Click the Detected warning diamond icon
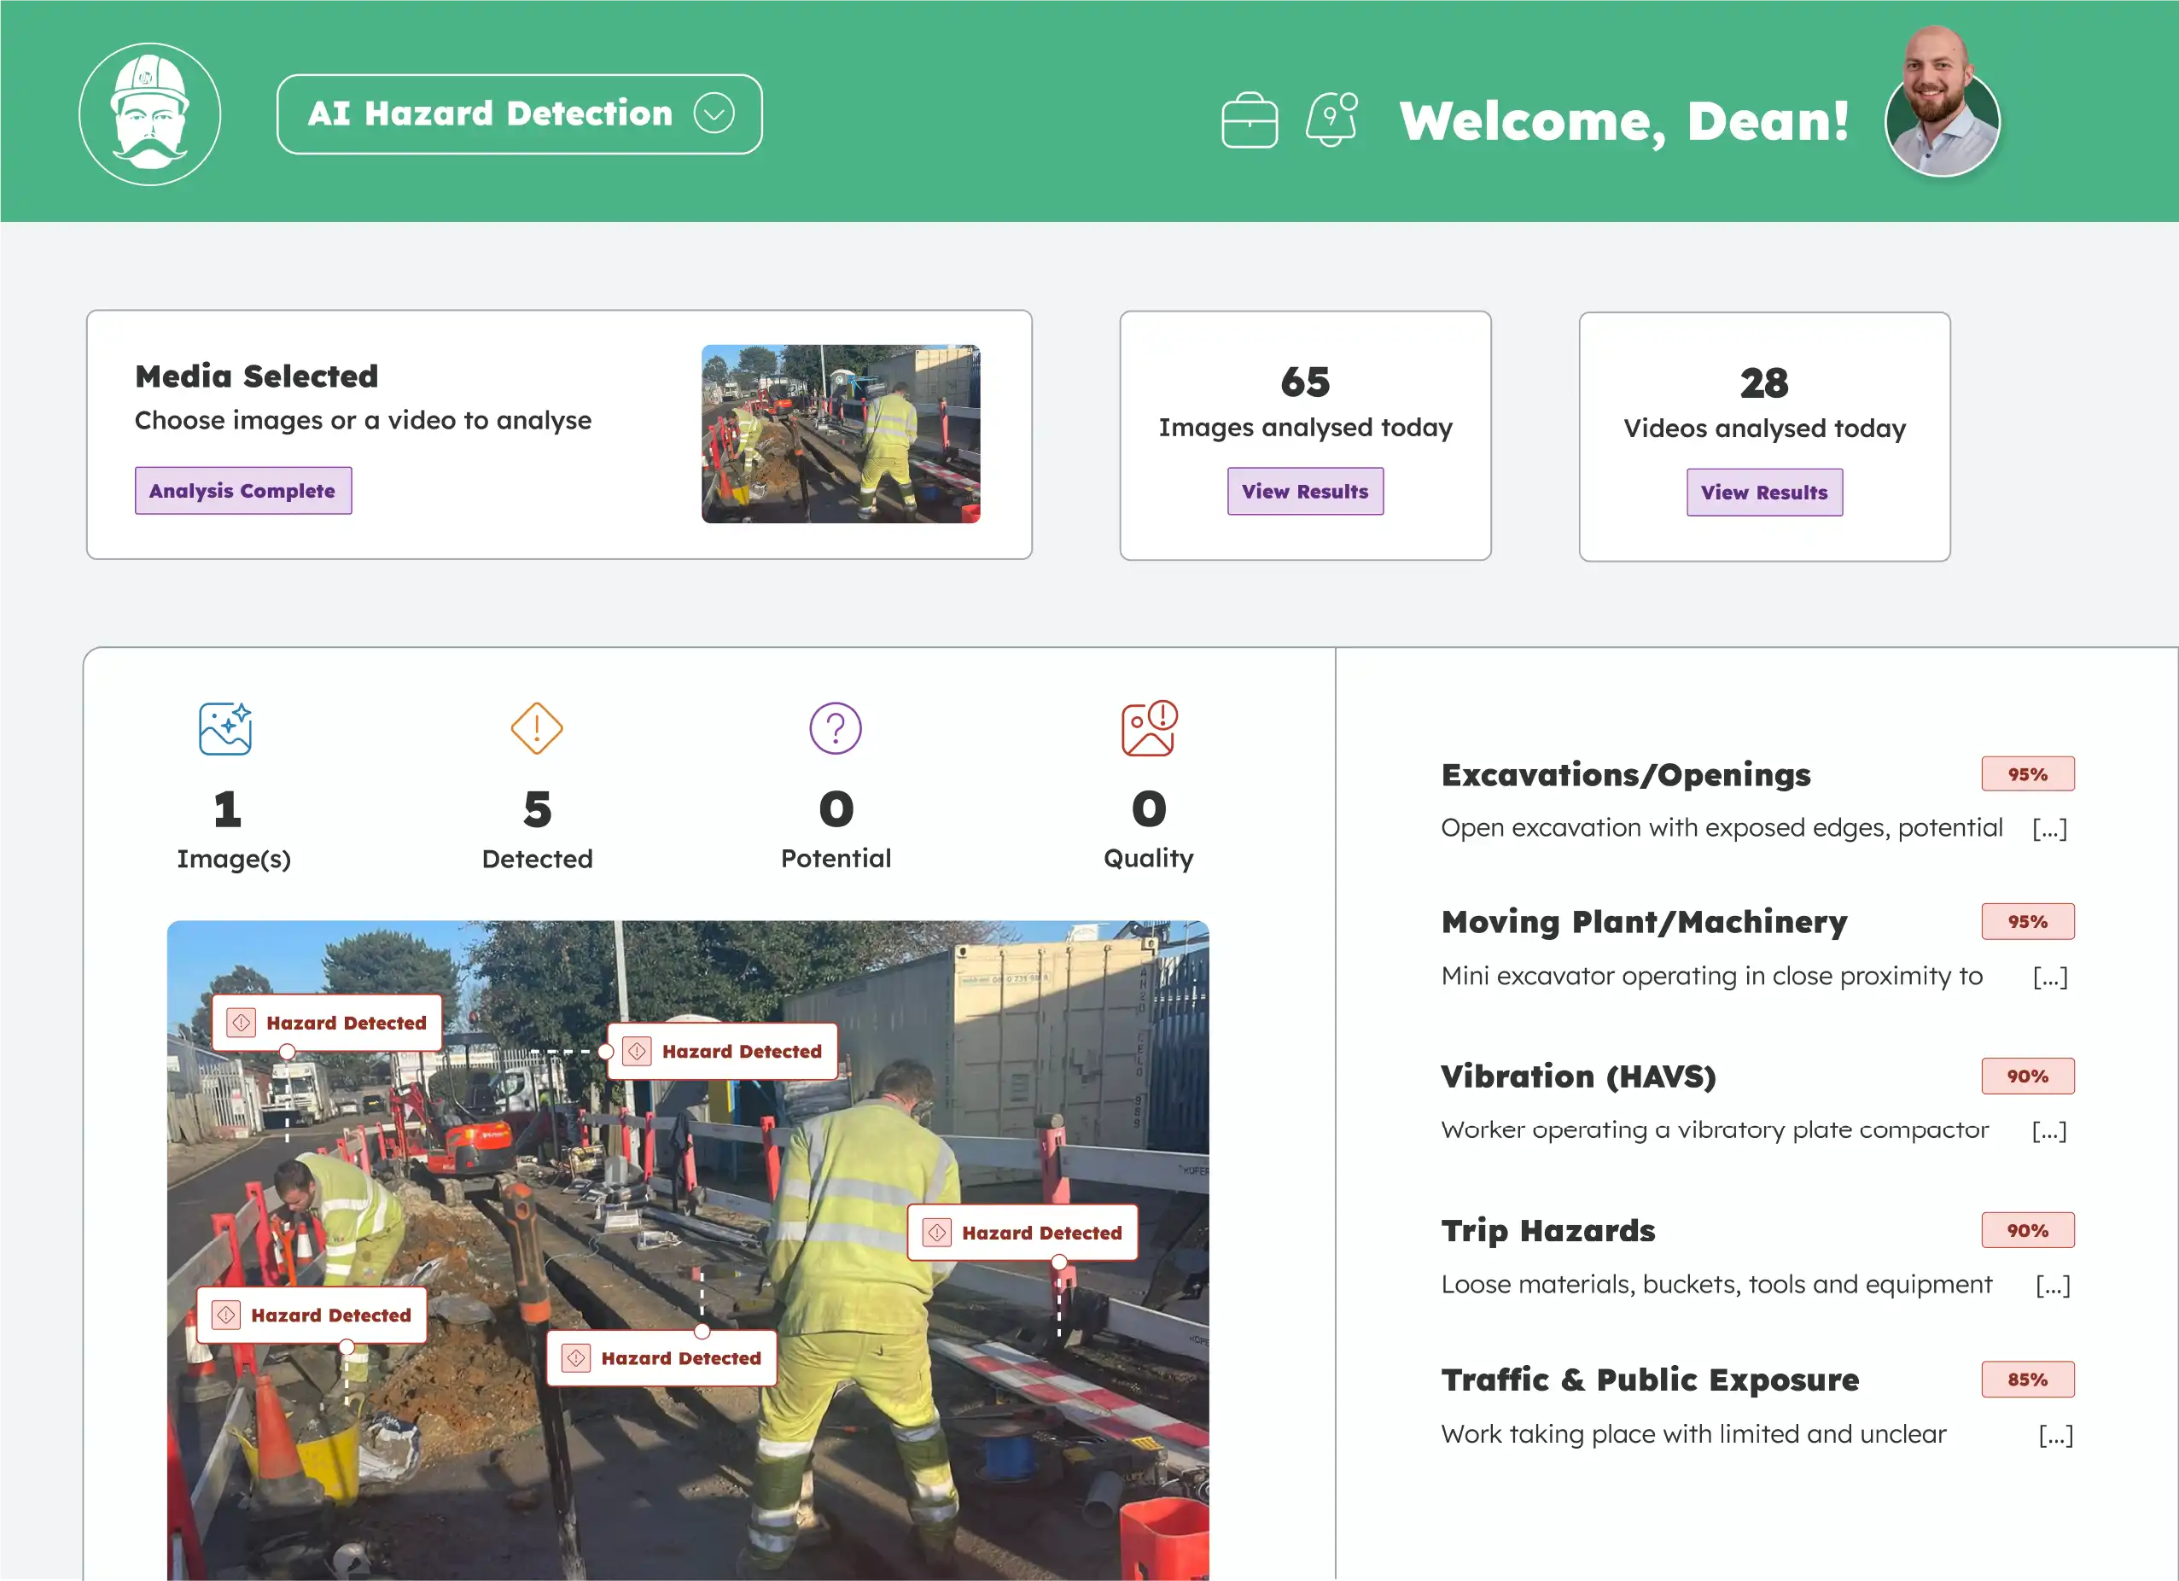The image size is (2179, 1581). click(537, 728)
